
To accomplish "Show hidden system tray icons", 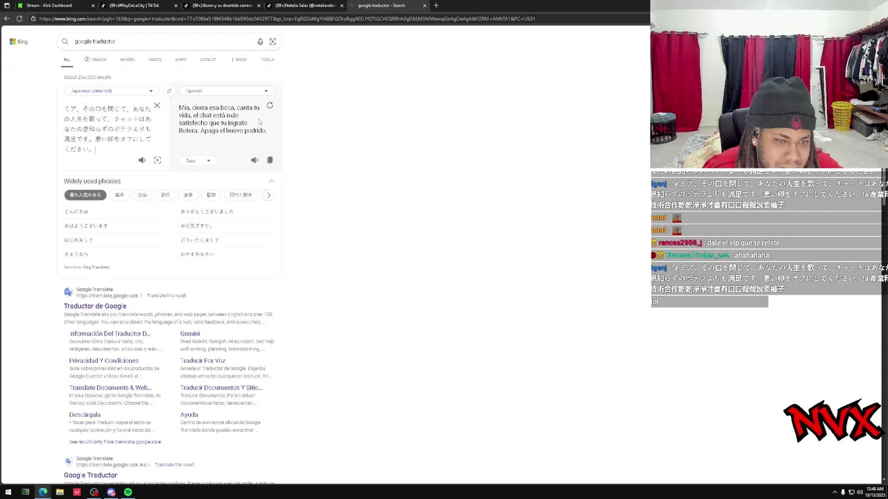I will click(x=835, y=492).
